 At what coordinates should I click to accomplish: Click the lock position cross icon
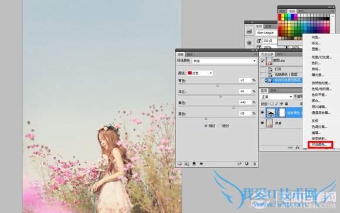point(281,104)
